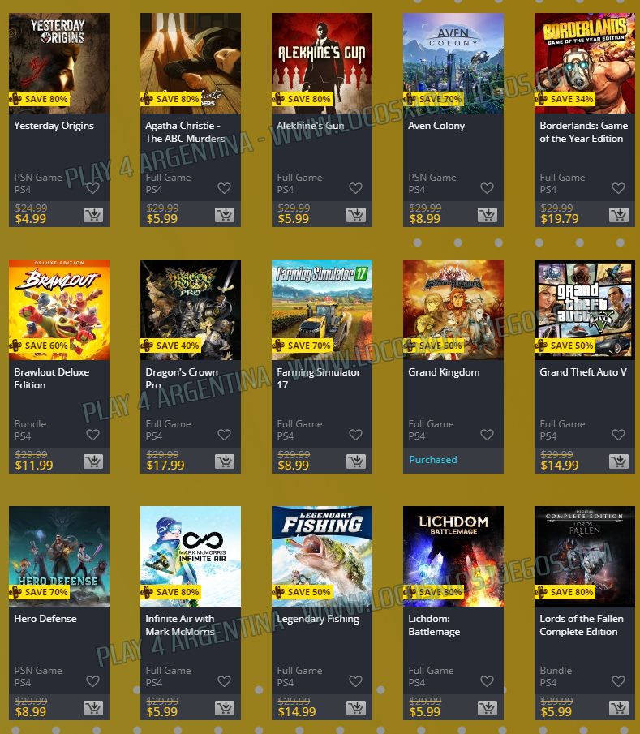Toggle wishlist heart for Grand Kingdom
640x734 pixels.
pos(487,435)
